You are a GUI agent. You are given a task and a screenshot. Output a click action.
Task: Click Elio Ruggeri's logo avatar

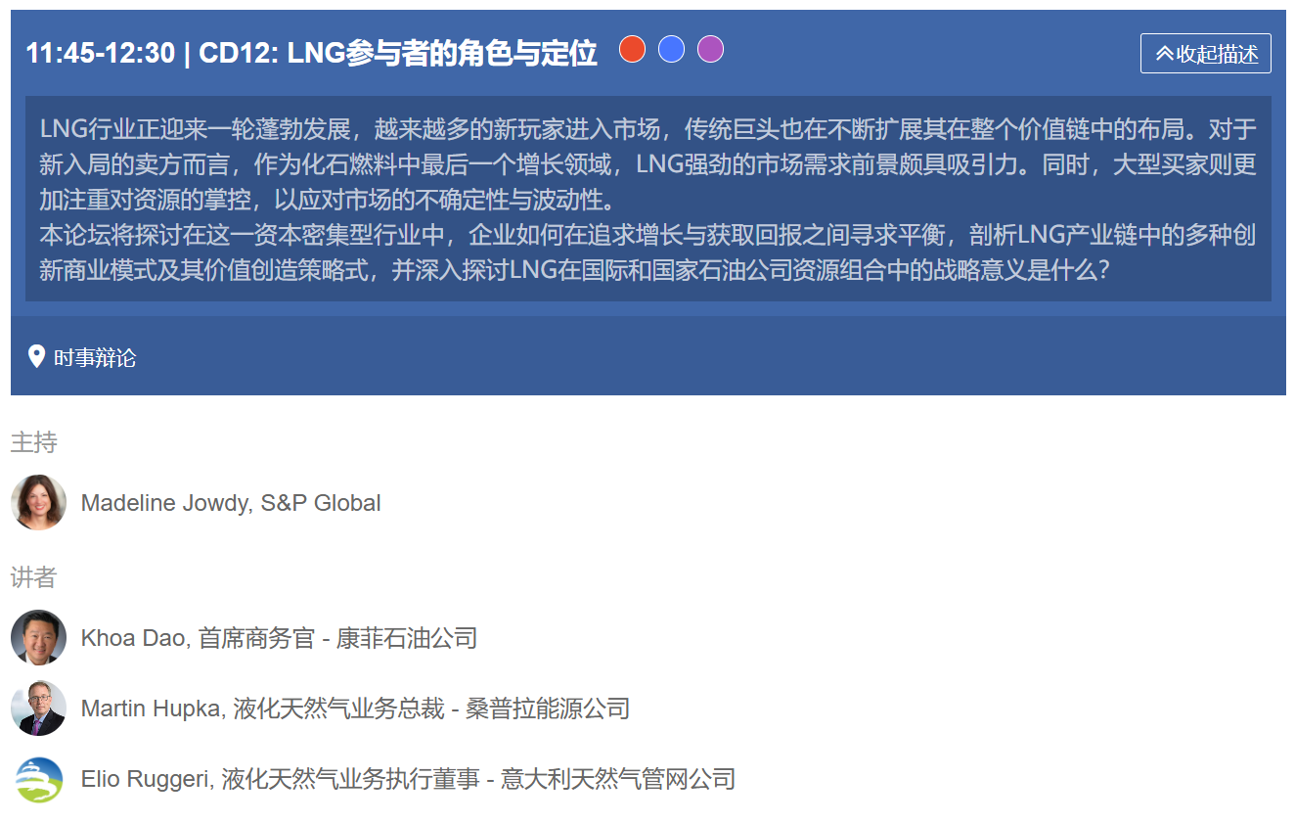pyautogui.click(x=38, y=779)
